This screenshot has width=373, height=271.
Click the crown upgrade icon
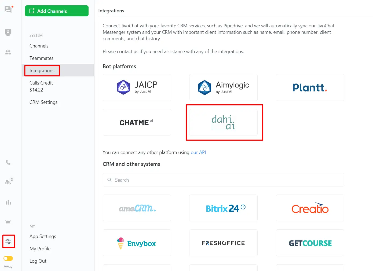point(8,222)
